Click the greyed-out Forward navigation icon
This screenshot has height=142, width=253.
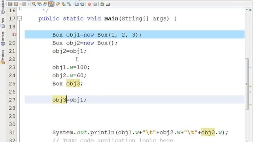(x=24, y=4)
